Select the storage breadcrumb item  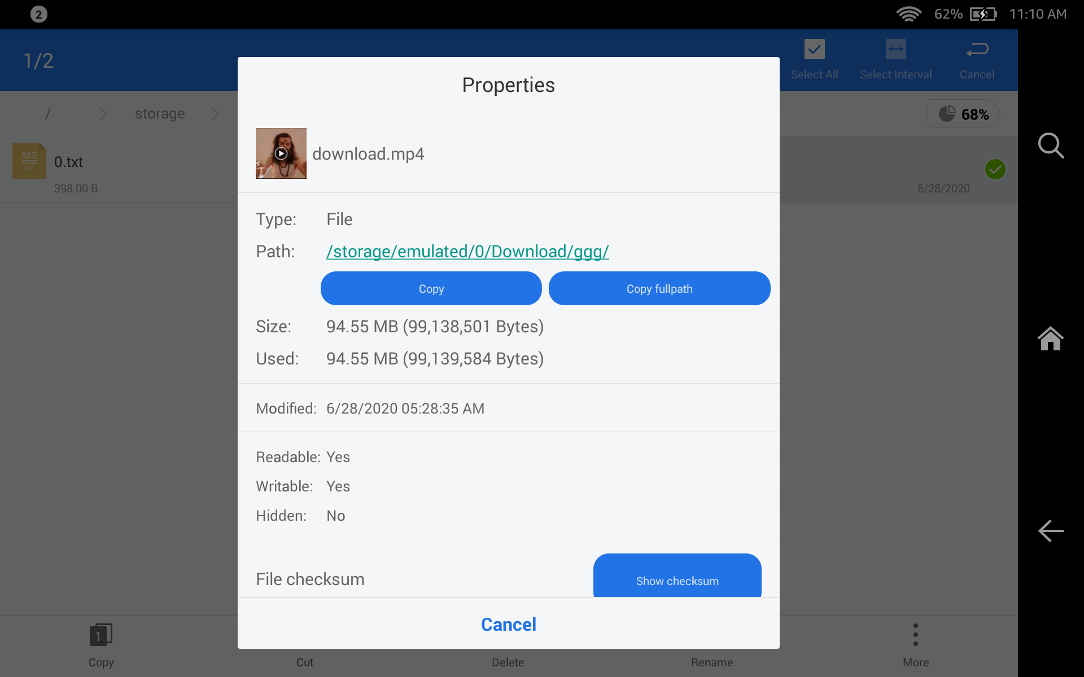160,114
